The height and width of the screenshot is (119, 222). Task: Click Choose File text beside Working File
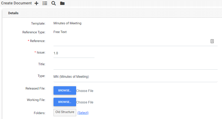tap(85, 102)
